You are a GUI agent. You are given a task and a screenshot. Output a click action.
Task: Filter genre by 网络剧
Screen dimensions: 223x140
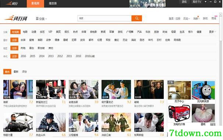tap(177, 40)
